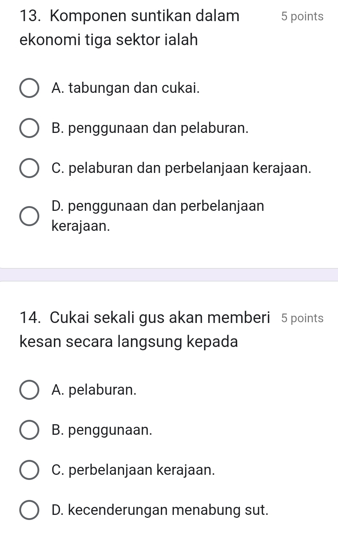Image resolution: width=338 pixels, height=536 pixels.
Task: Click label 'D. penggunaan dan perbelanjaan kerajaan.'
Action: 158,216
